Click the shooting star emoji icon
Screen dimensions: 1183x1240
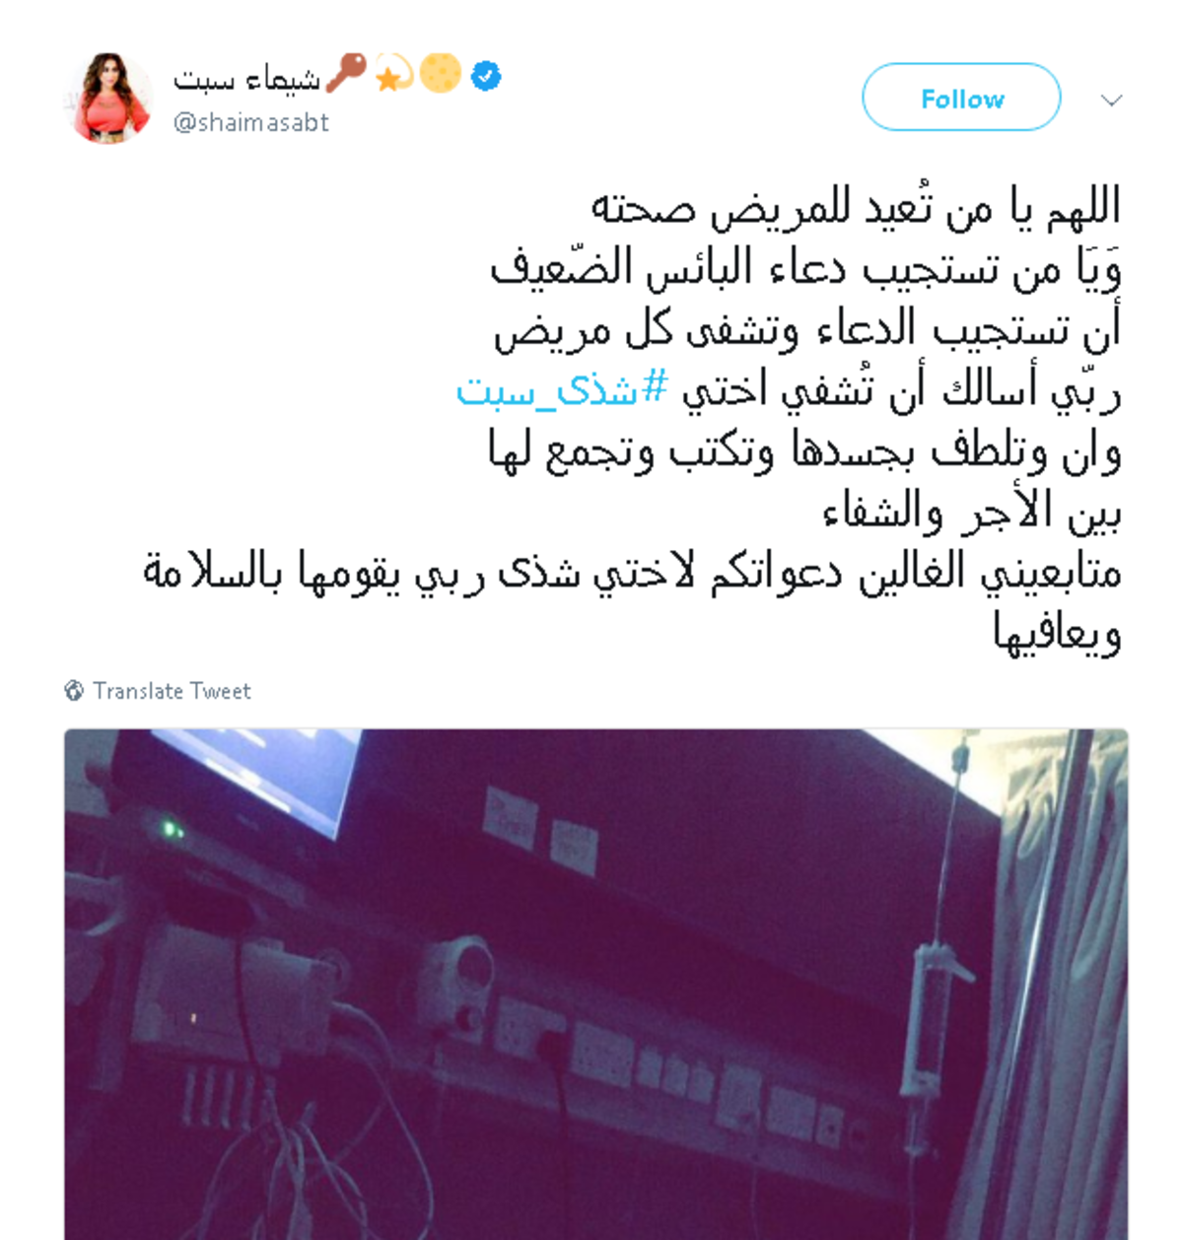[x=393, y=74]
